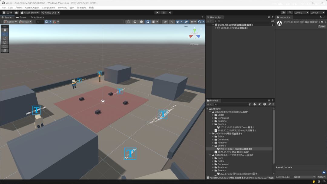
Task: Toggle hidden objects visibility in scene
Action: (186, 22)
